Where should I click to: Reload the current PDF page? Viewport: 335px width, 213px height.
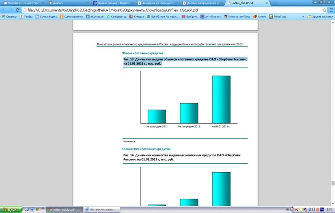pyautogui.click(x=18, y=10)
